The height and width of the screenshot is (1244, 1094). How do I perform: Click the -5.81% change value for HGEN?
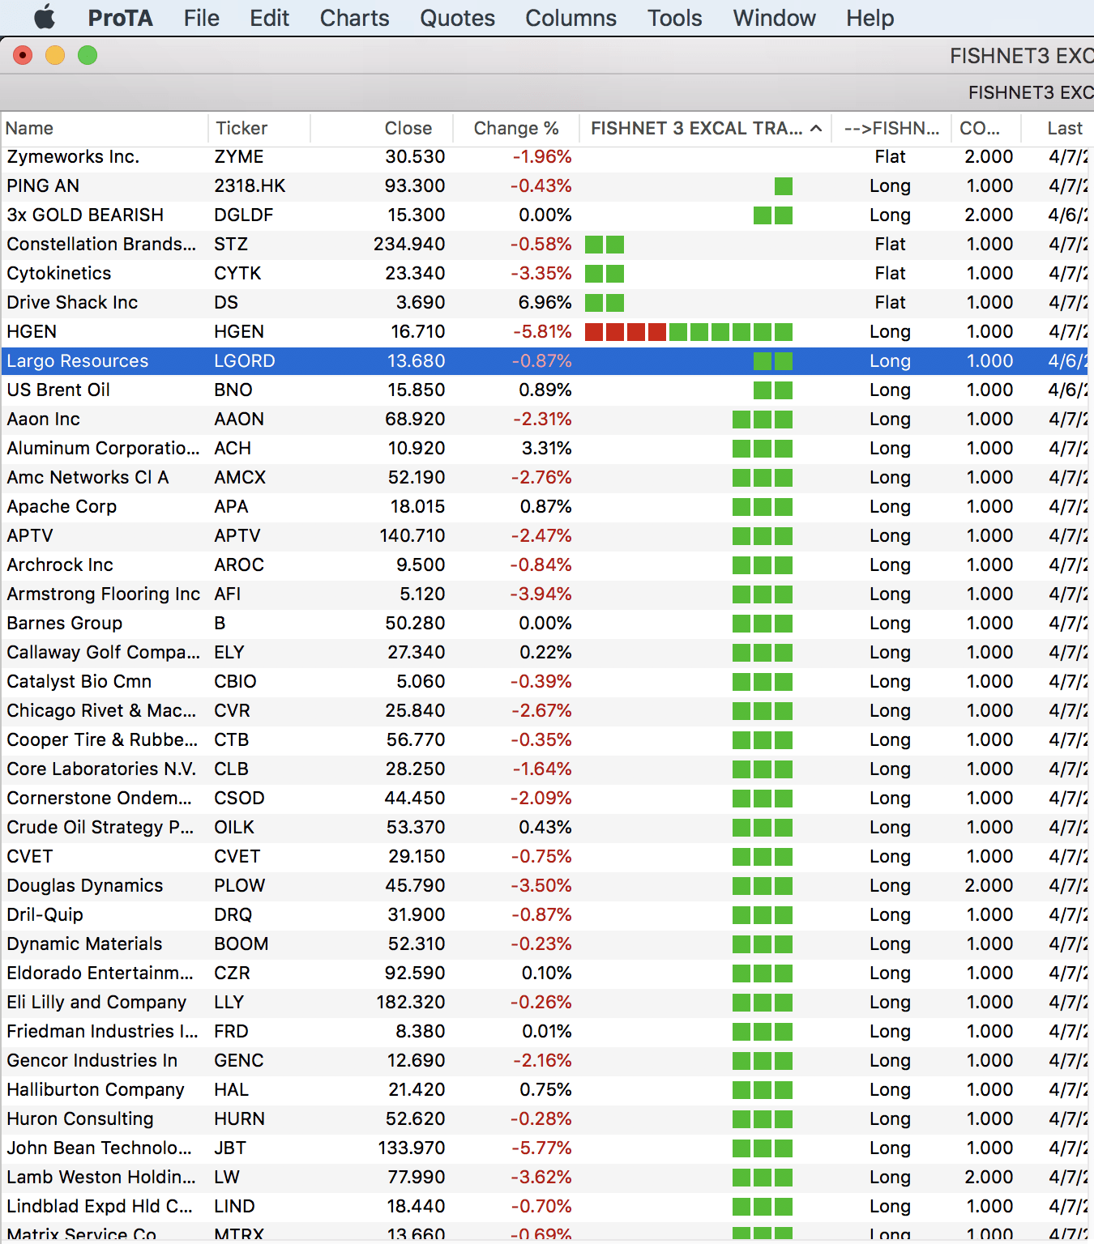tap(542, 332)
